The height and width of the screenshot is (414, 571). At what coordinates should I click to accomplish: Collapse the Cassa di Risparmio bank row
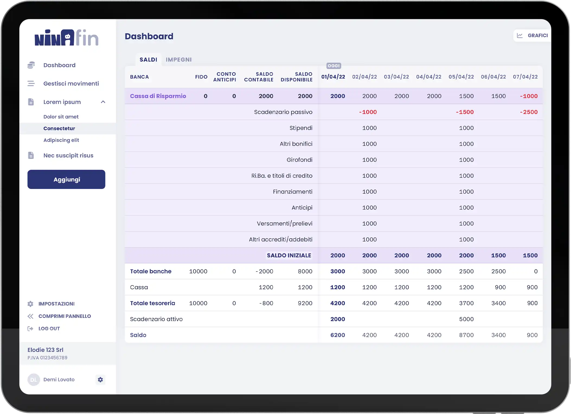158,96
